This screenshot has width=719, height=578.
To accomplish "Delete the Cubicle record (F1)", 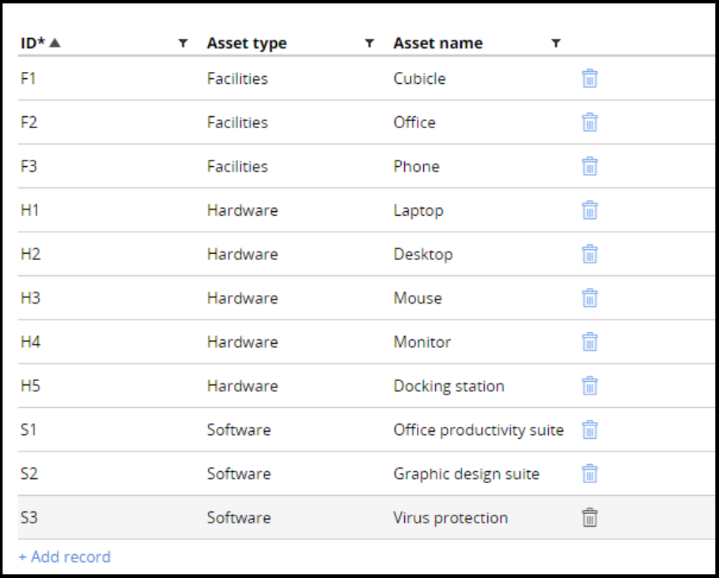I will [x=589, y=78].
